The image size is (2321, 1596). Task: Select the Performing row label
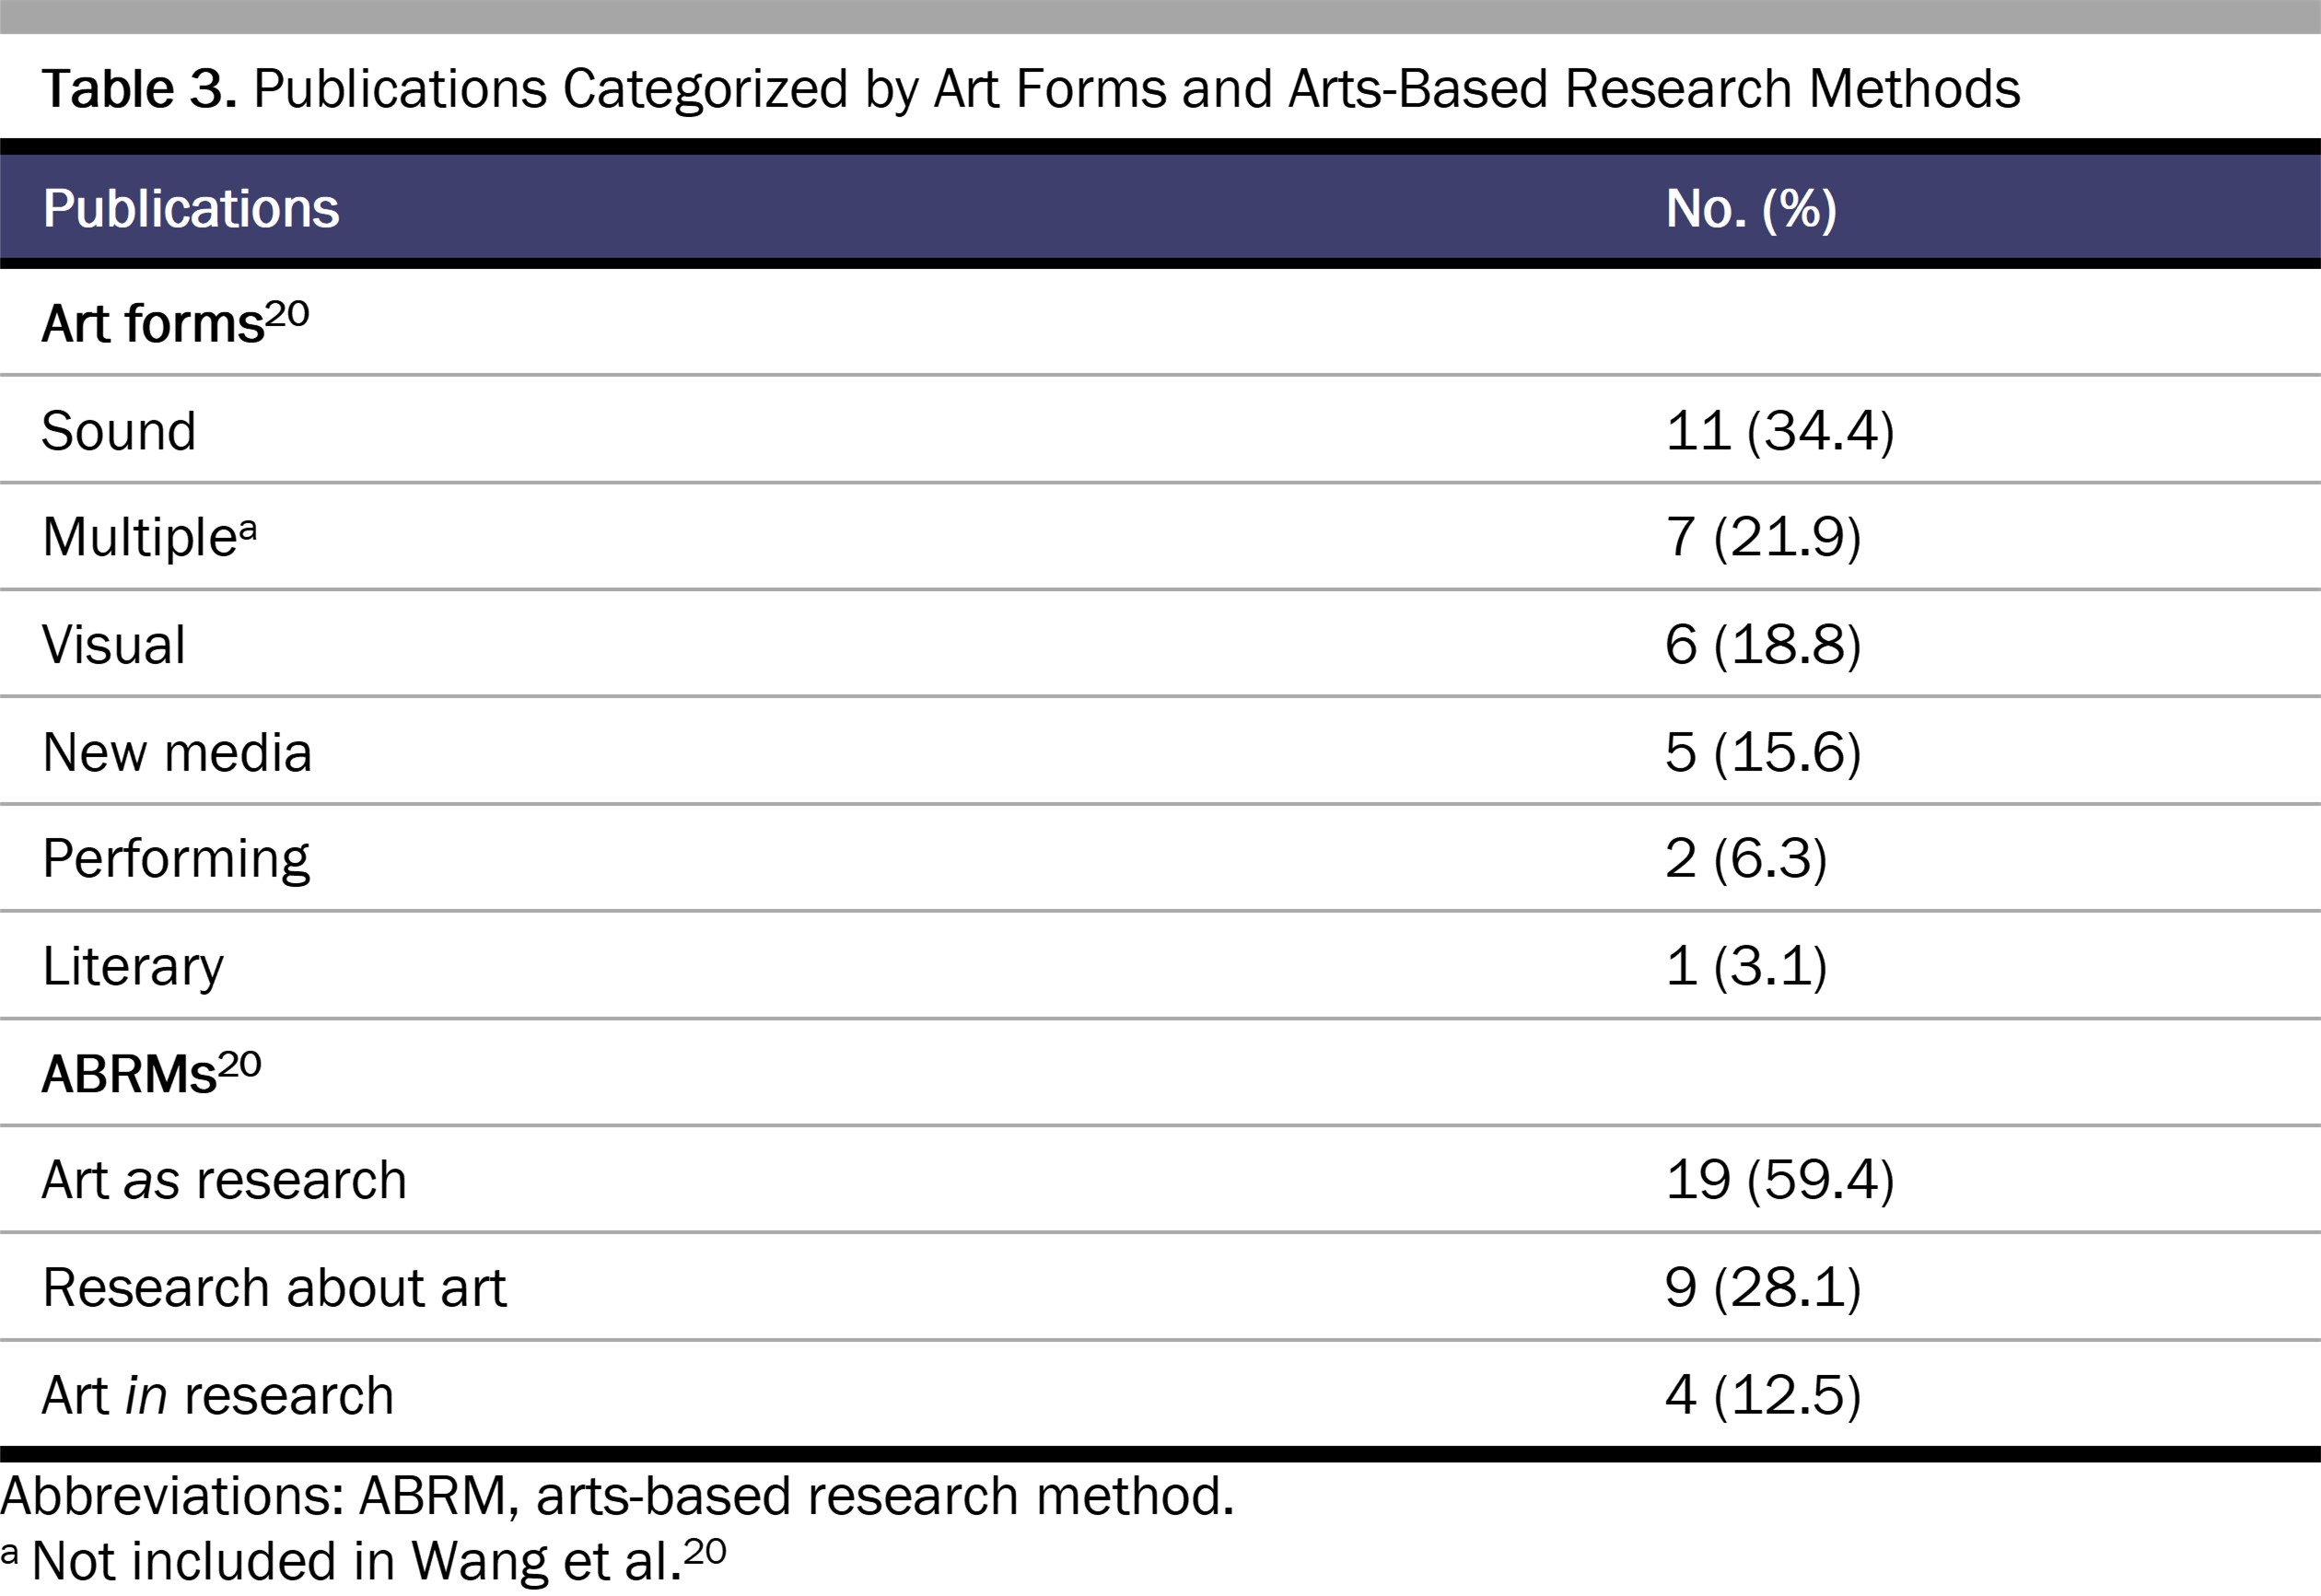point(176,860)
